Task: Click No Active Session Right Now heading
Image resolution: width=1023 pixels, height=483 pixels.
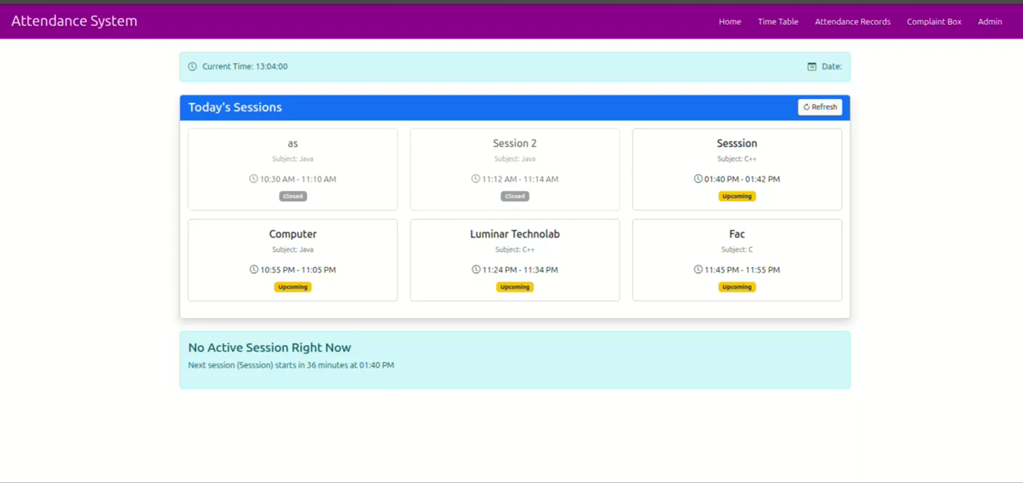Action: (x=269, y=347)
